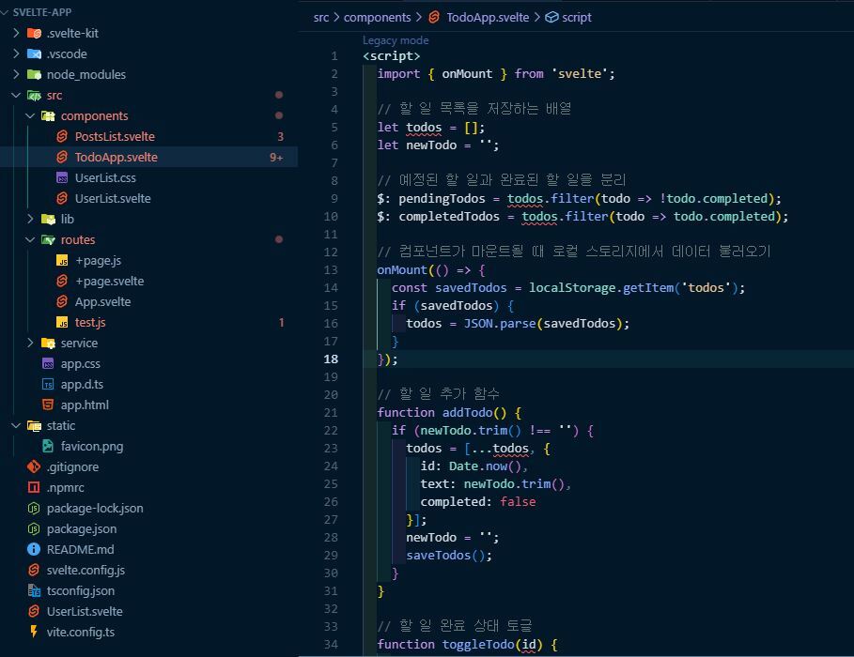
Task: Expand the lib folder
Action: click(31, 220)
